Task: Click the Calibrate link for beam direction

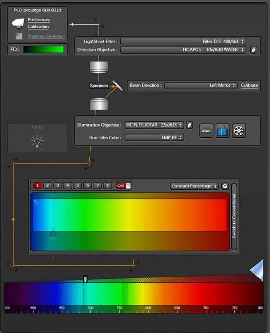Action: (249, 85)
